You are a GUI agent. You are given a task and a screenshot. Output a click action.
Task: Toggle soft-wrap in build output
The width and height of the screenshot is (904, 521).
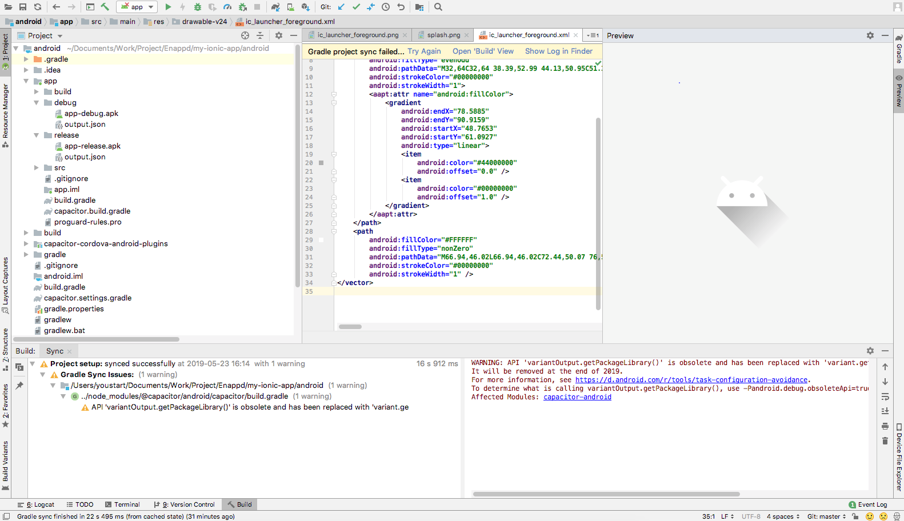885,396
